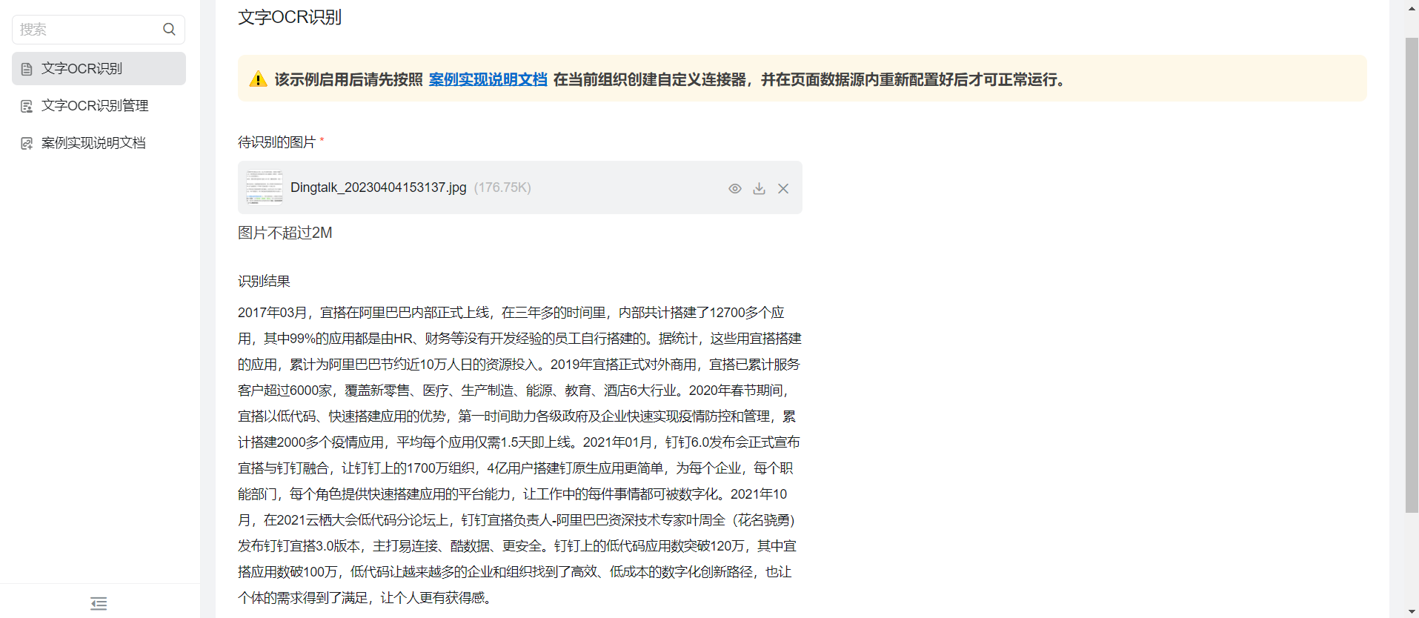Download Dingtalk_20230404153137.jpg file

click(x=759, y=188)
